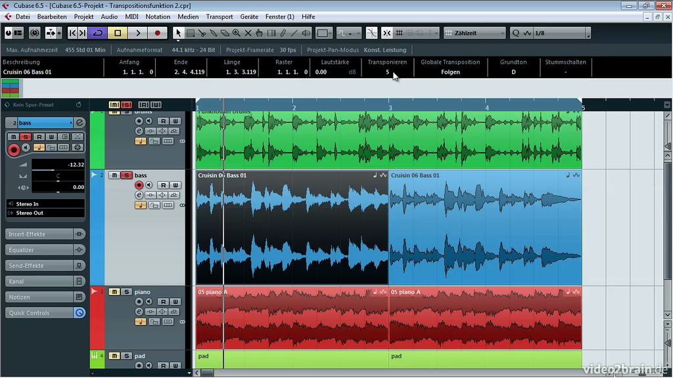This screenshot has height=378, width=673.
Task: Select the Time Warp tool
Action: coord(271,33)
